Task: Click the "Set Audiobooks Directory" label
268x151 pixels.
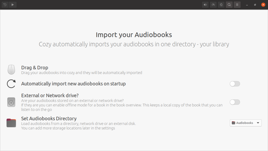Action: 49,119
